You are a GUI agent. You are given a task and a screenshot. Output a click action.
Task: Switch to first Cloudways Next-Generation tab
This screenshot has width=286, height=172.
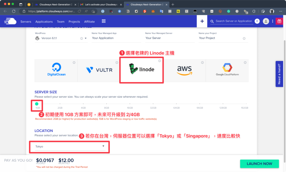56,4
